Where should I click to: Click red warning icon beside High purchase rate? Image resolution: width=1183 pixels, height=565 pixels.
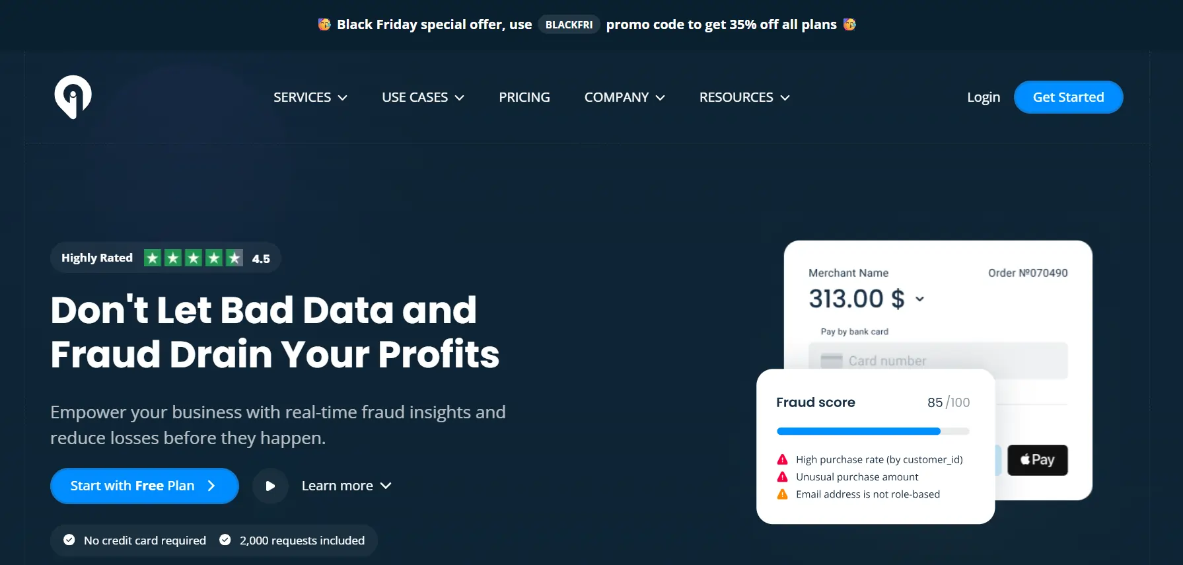783,459
